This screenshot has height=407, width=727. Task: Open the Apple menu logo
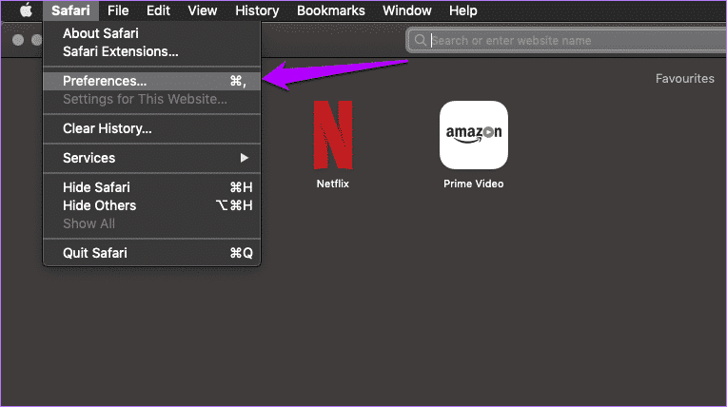coord(26,10)
